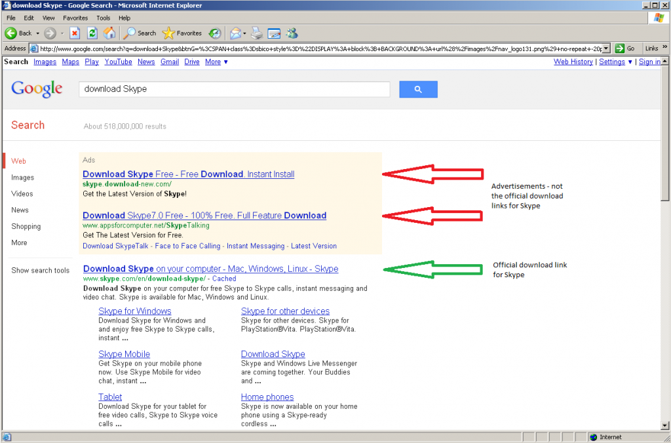
Task: Click in the Address bar URL field
Action: point(320,48)
